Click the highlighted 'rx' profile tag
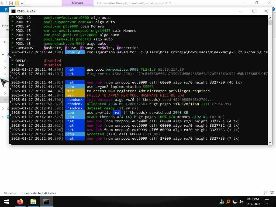The height and width of the screenshot is (207, 276). point(117,113)
